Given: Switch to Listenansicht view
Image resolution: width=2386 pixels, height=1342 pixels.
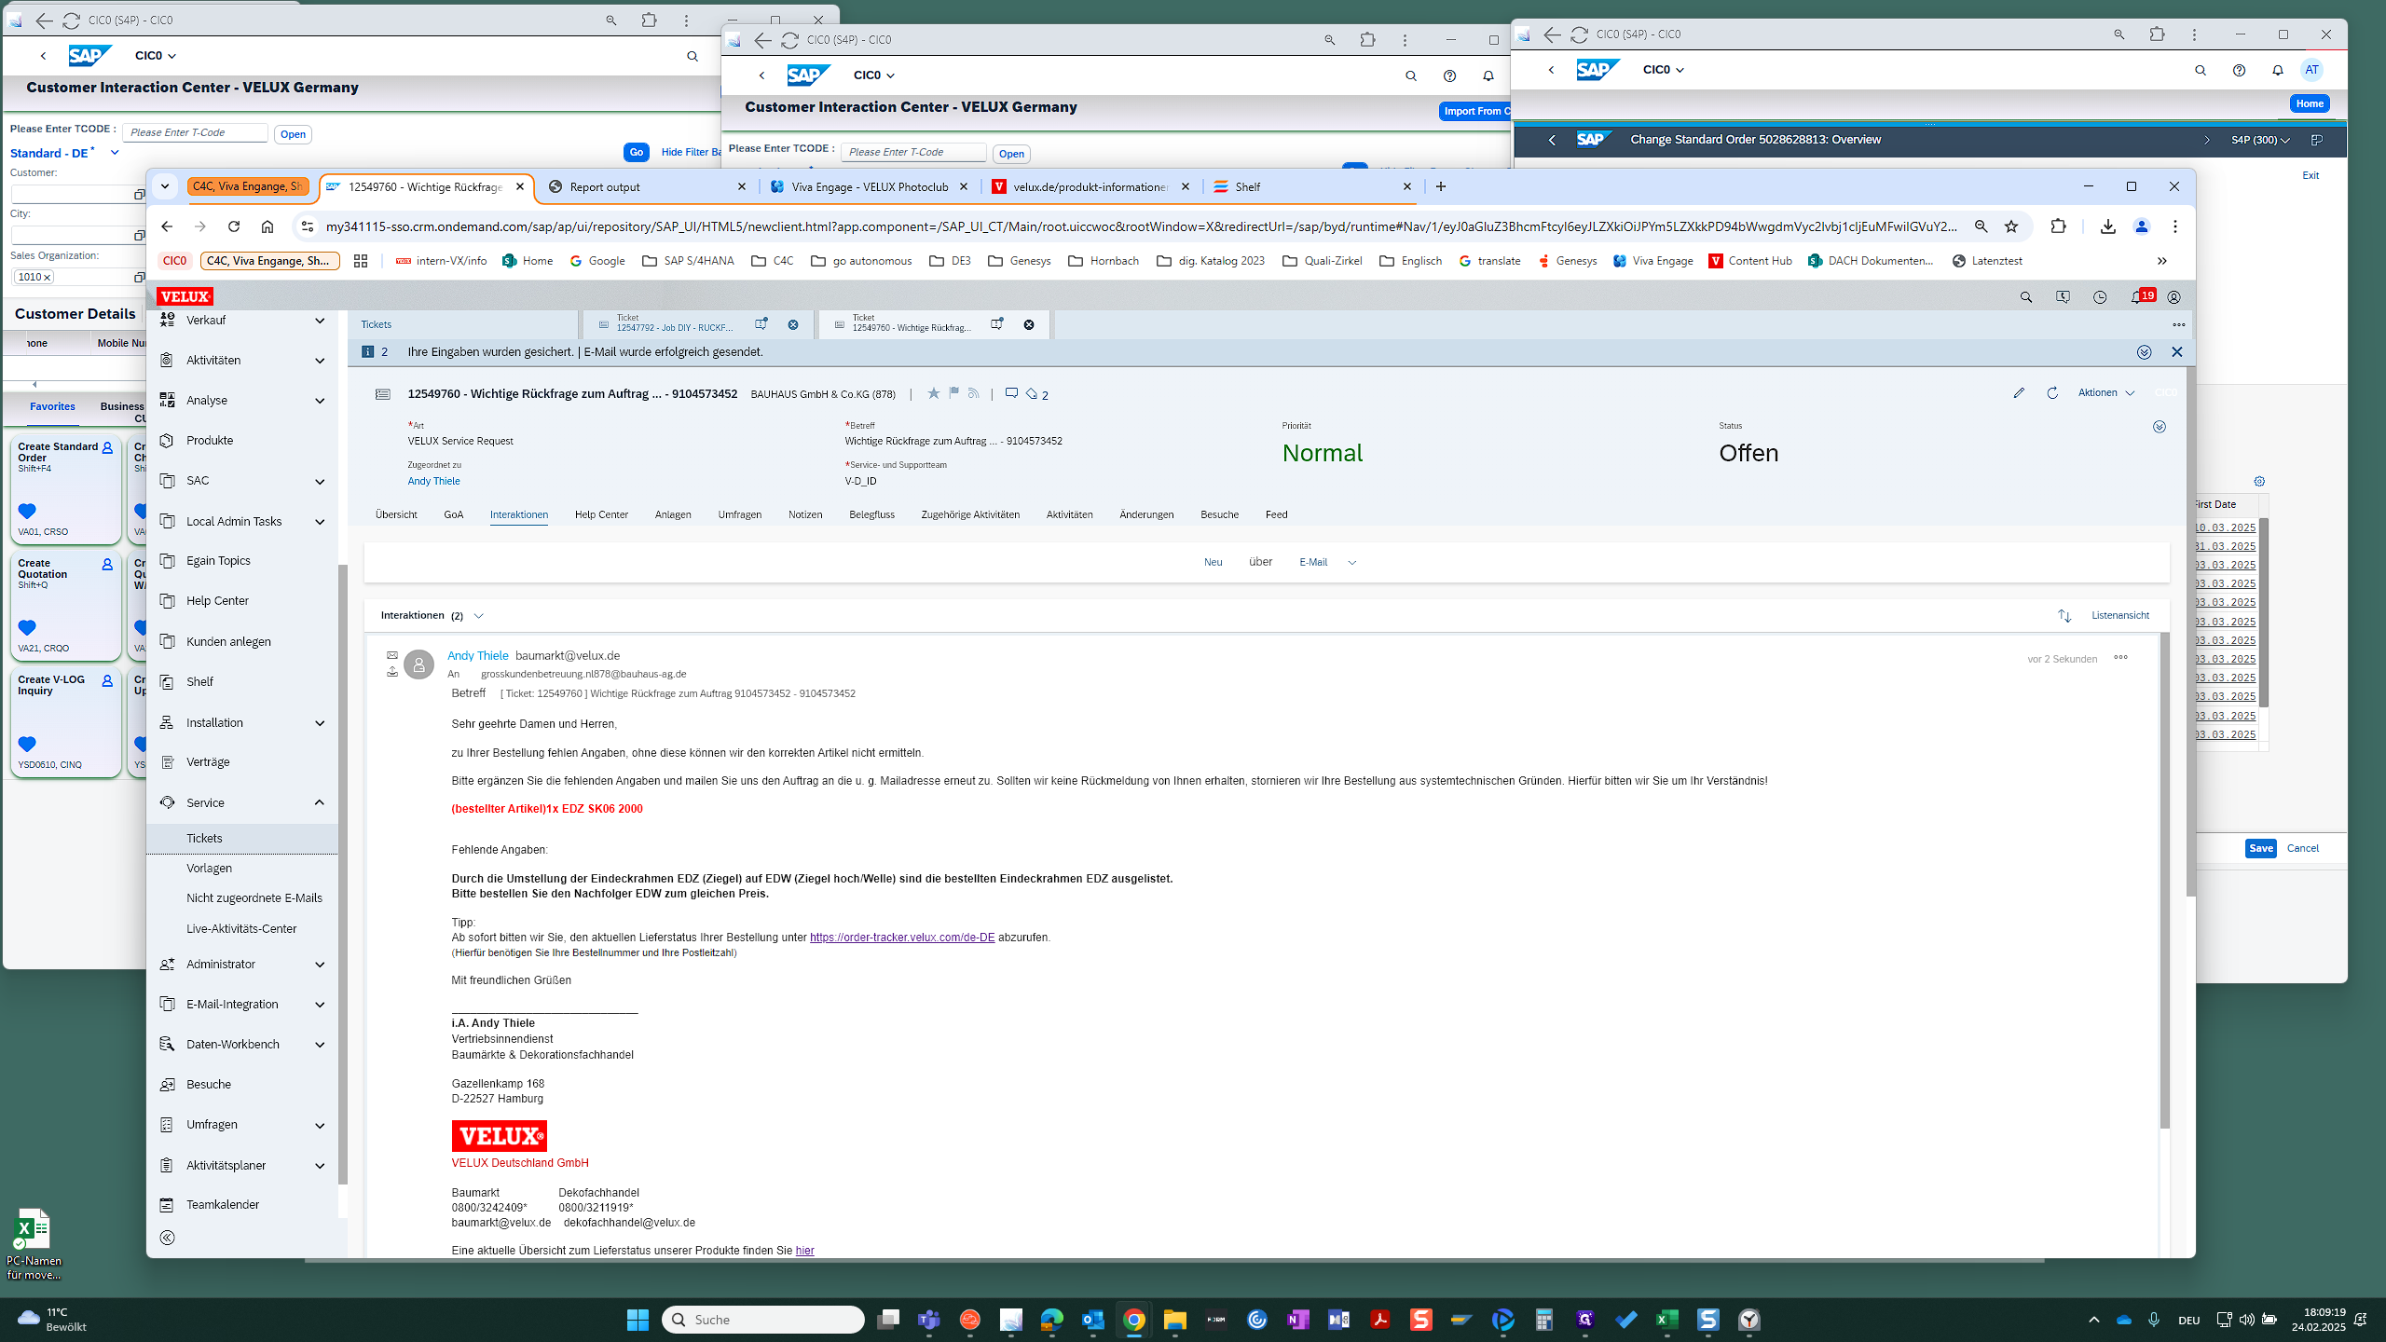Looking at the screenshot, I should pyautogui.click(x=2120, y=615).
